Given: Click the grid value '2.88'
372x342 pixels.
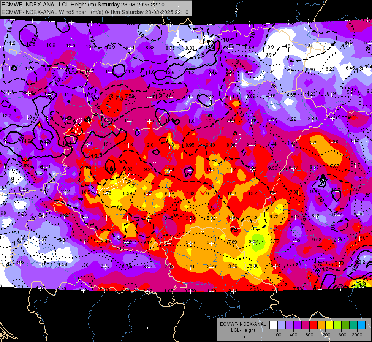Looking at the screenshot, I should [x=334, y=142].
